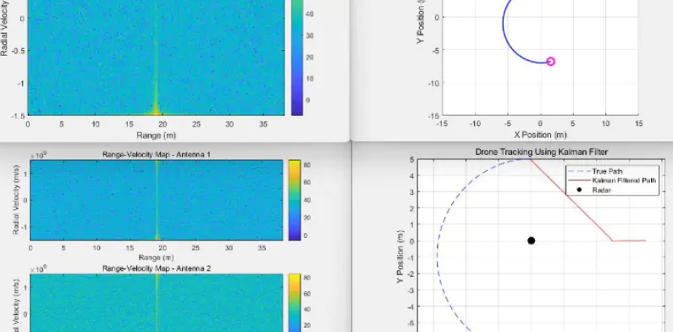Click "Radial Velocity (m/s)" label of Antenna 1 map
The width and height of the screenshot is (673, 332).
15,200
